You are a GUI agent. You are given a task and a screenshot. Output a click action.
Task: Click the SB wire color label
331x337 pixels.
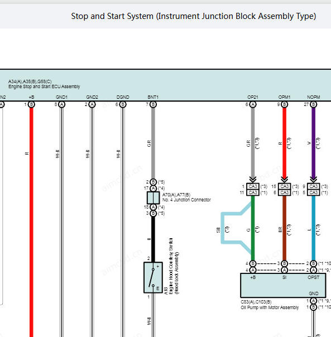click(218, 230)
